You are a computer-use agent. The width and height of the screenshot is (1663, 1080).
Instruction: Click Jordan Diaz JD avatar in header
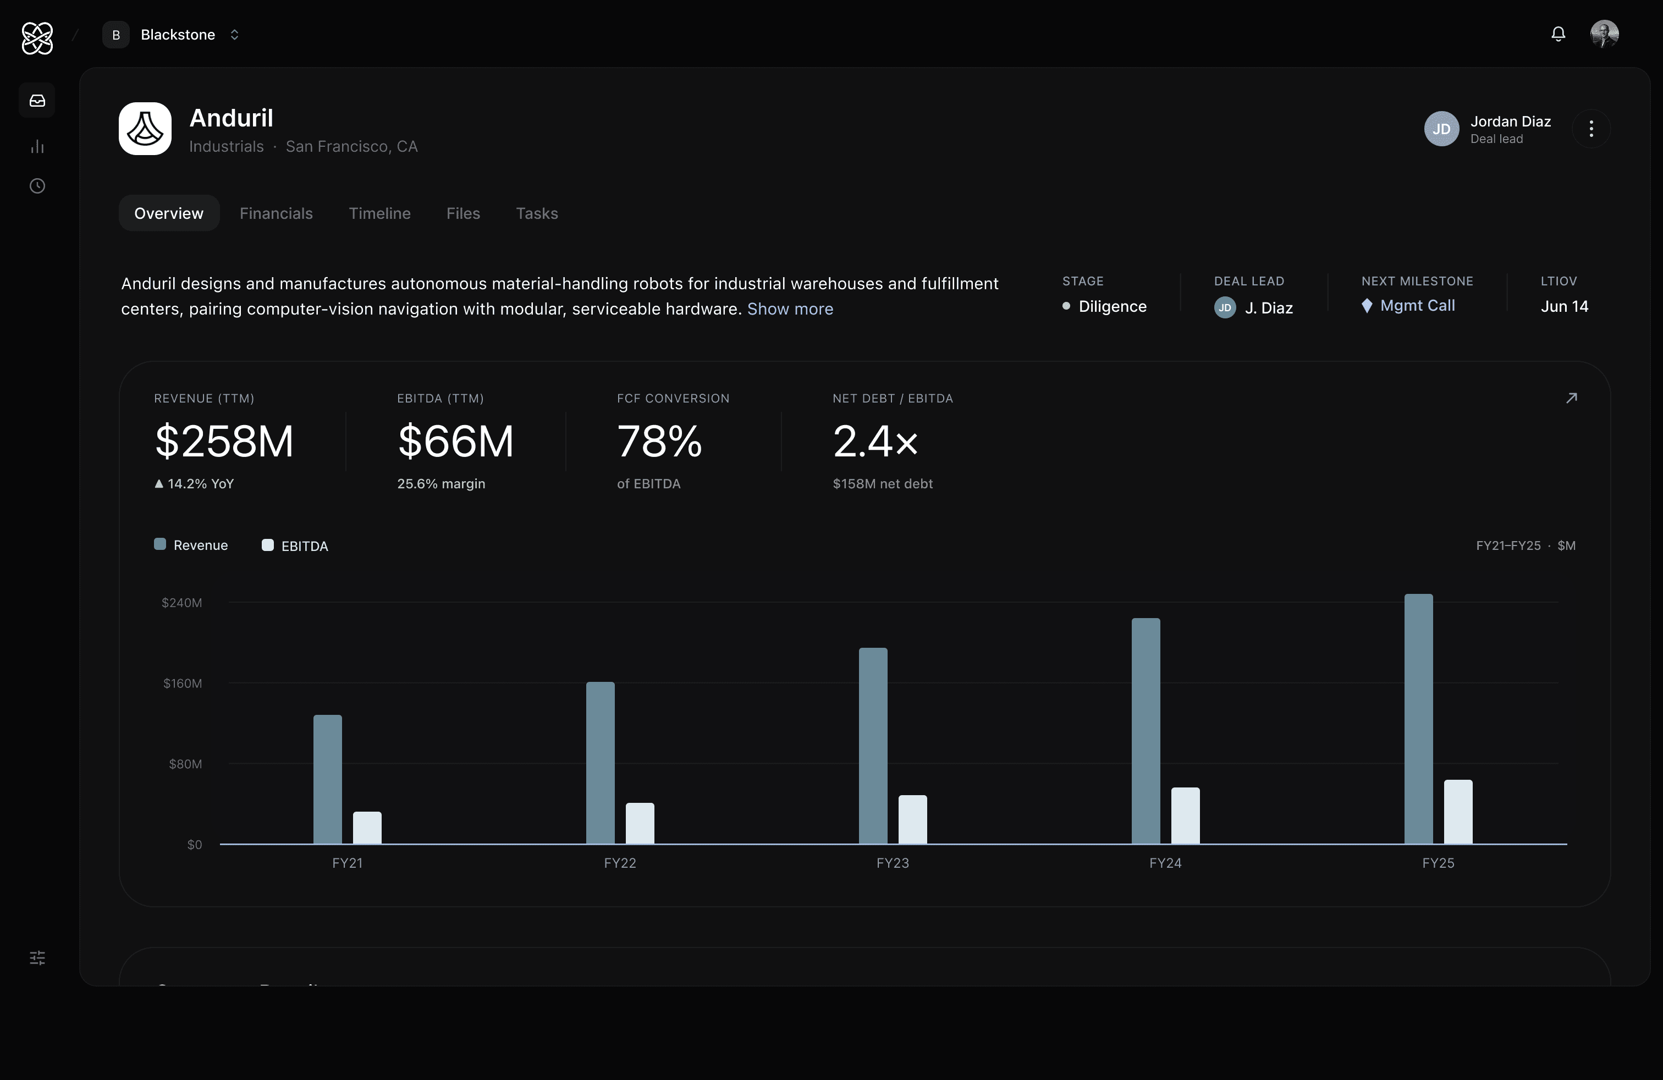[1441, 129]
